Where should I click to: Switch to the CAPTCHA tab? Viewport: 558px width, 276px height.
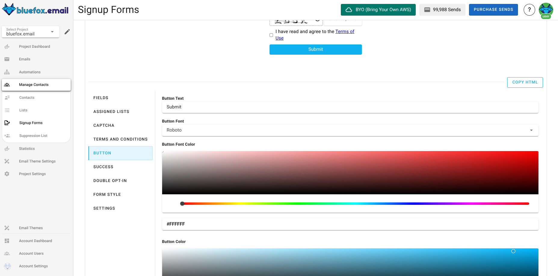click(x=104, y=125)
